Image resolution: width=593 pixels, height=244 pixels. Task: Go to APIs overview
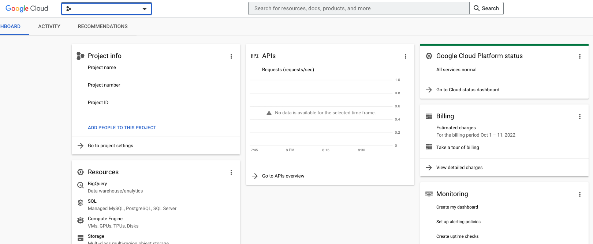283,176
